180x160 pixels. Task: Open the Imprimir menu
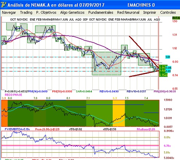click(149, 12)
